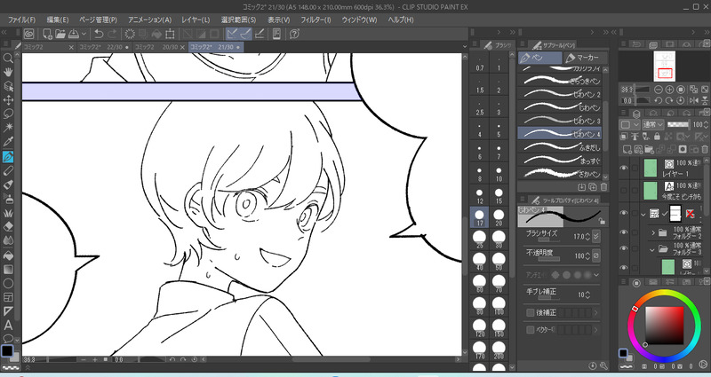711x377 pixels.
Task: Select the ふきだし sub tool
Action: (x=561, y=147)
